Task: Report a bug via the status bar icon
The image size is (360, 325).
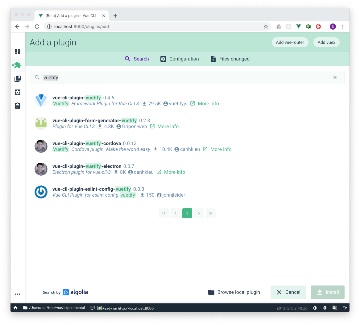Action: (325, 308)
